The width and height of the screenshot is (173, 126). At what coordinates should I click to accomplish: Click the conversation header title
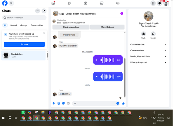click(x=78, y=14)
